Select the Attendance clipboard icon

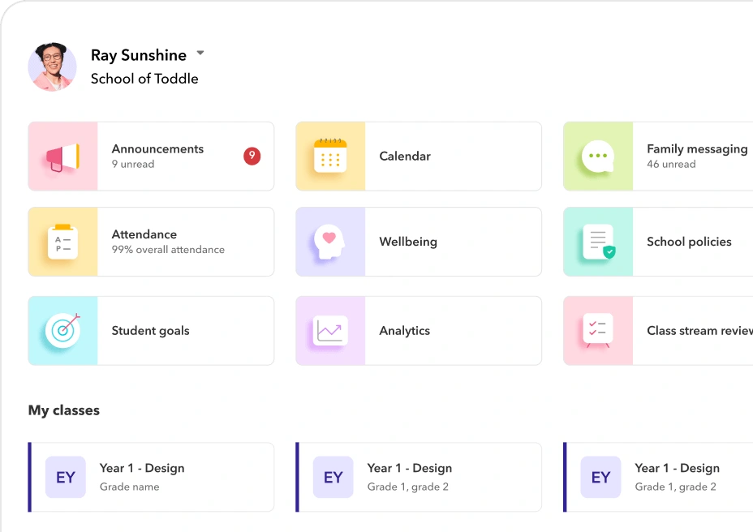click(x=63, y=241)
